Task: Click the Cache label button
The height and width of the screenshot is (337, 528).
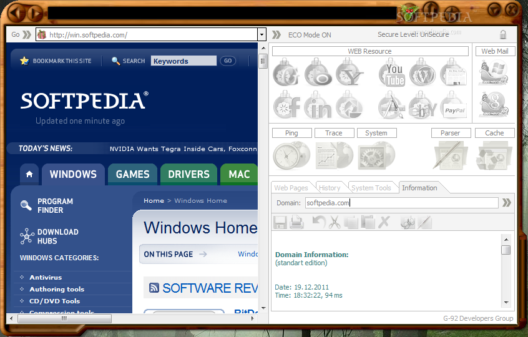Action: click(x=495, y=133)
